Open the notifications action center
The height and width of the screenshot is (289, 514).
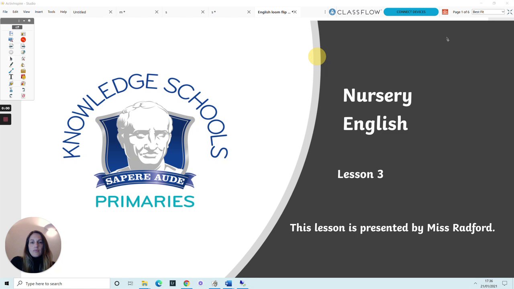click(x=505, y=283)
